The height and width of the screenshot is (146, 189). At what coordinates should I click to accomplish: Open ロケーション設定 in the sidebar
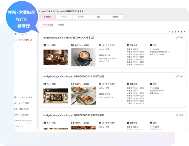point(23,97)
